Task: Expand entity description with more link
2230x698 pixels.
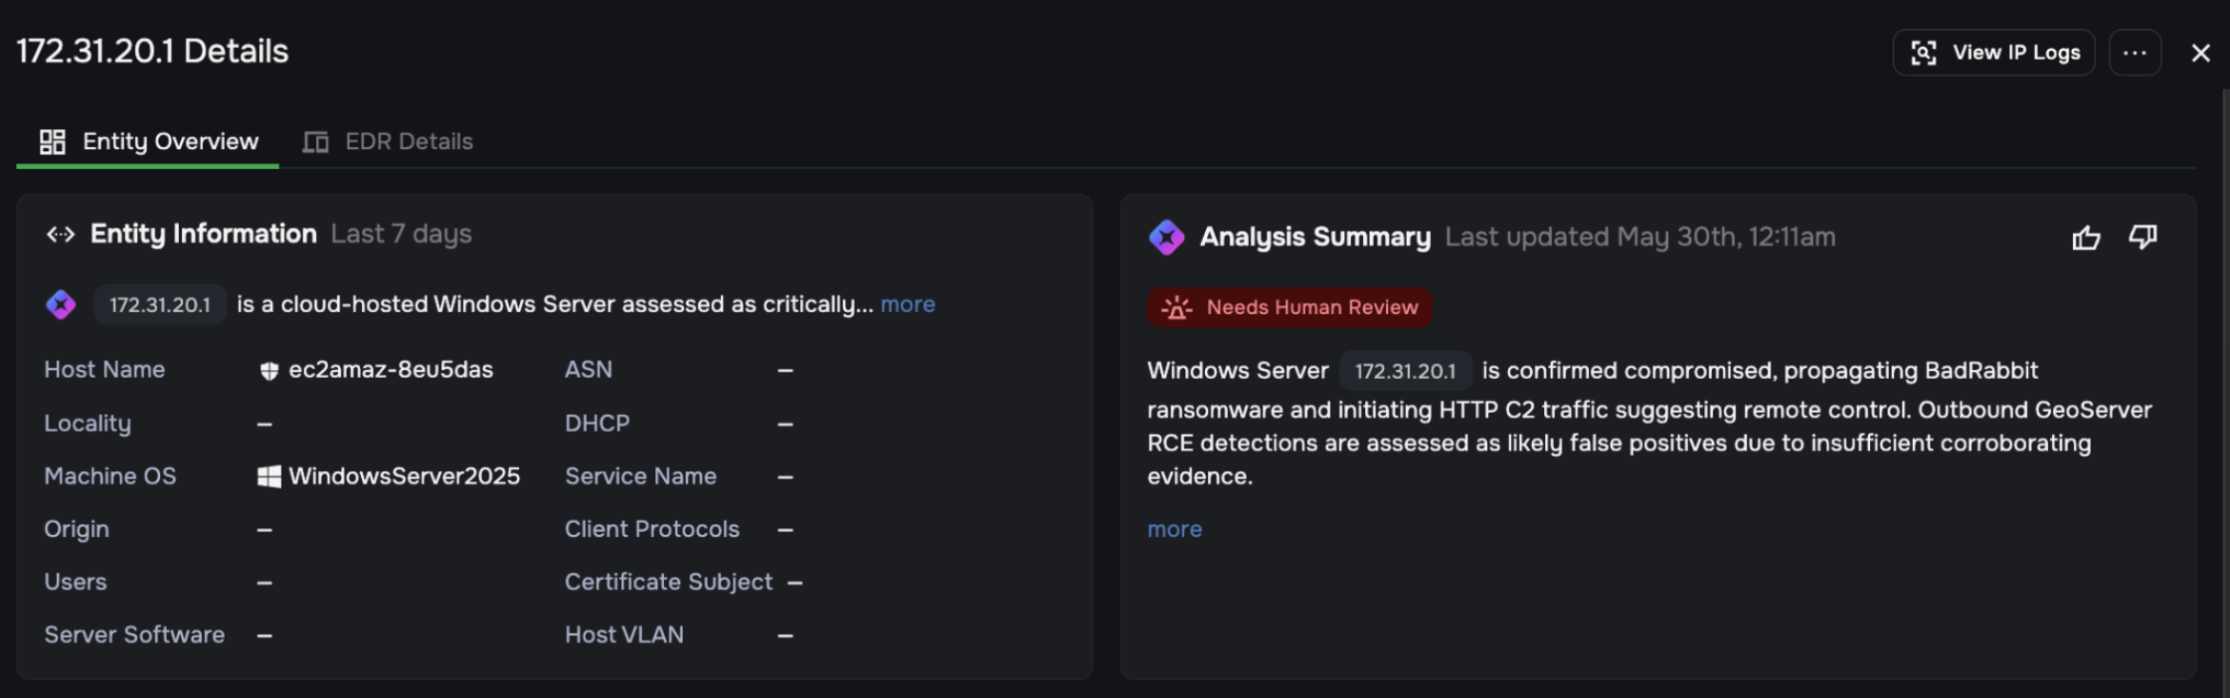Action: click(x=908, y=304)
